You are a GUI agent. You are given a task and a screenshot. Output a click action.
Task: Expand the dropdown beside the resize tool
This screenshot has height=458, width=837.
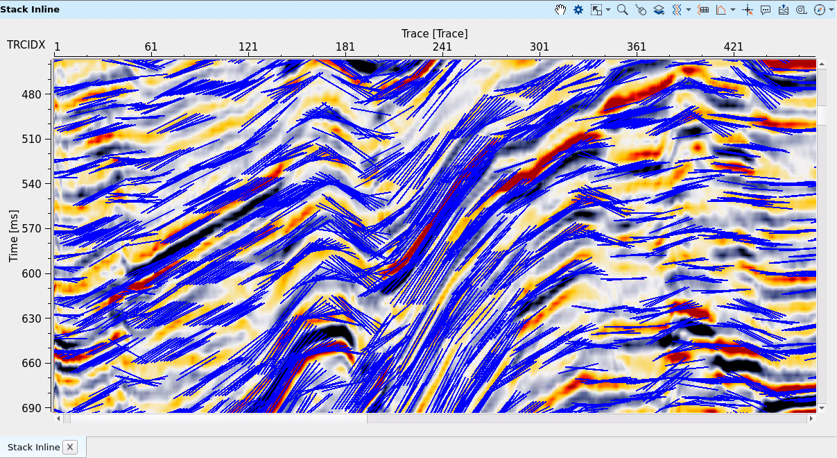click(x=607, y=10)
